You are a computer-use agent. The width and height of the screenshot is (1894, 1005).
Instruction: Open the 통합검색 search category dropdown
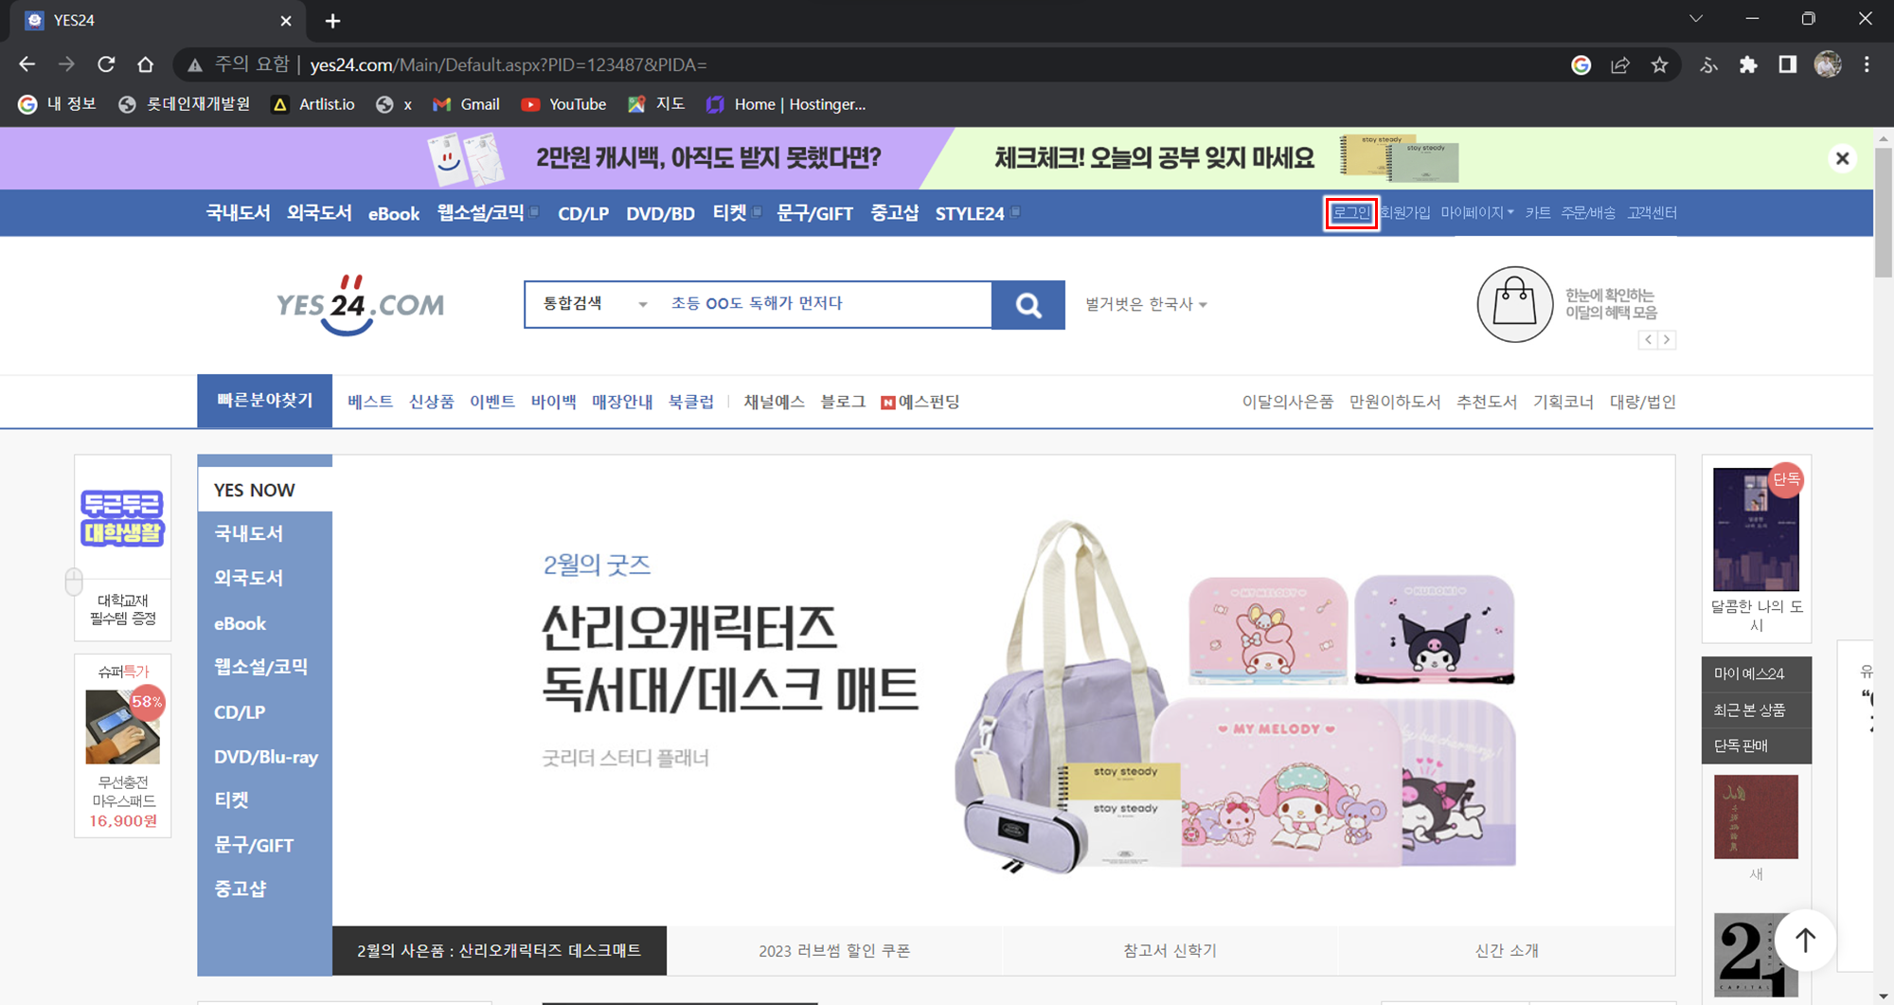594,304
